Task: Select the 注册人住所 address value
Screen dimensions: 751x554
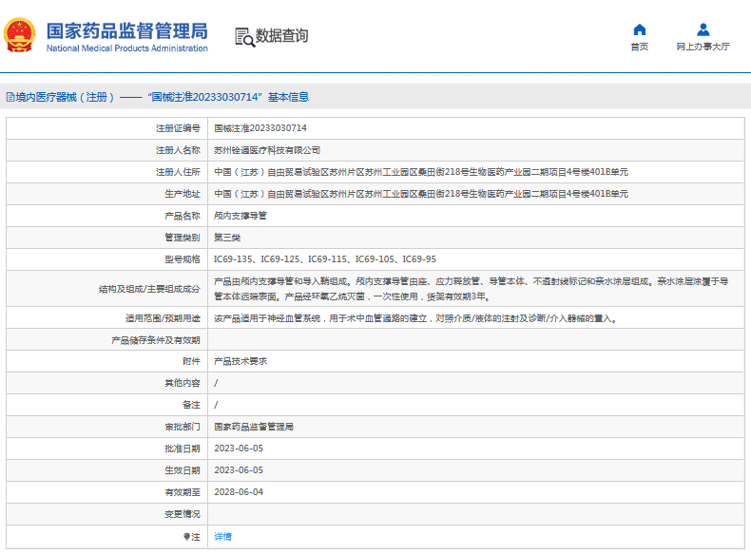Action: [421, 172]
